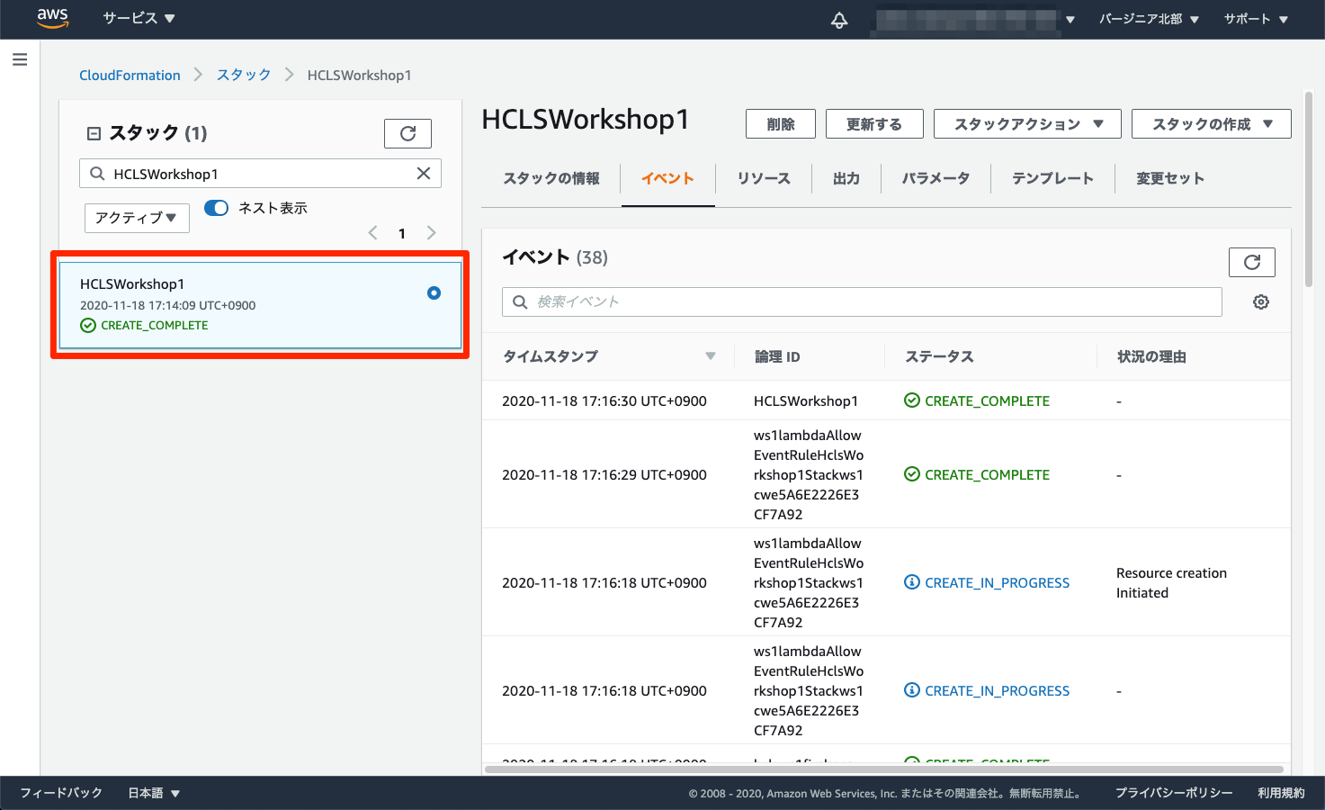1325x810 pixels.
Task: Open the Privacy Policy link
Action: click(1174, 793)
